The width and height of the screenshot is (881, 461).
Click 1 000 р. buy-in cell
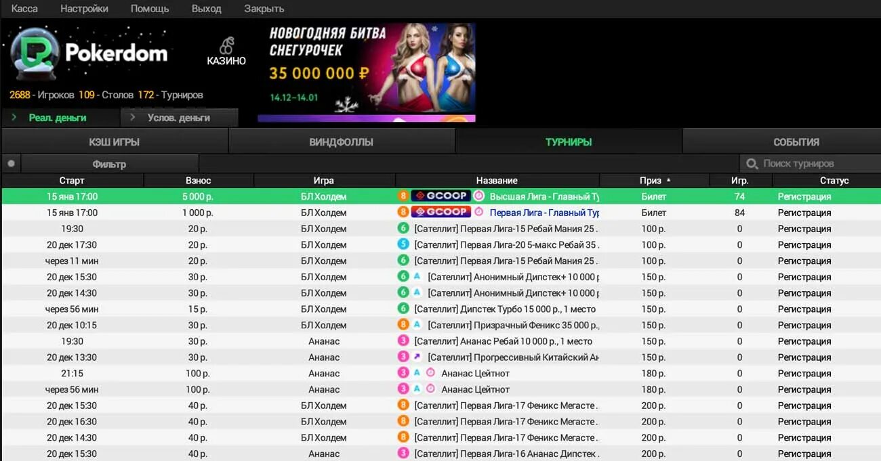pos(199,213)
